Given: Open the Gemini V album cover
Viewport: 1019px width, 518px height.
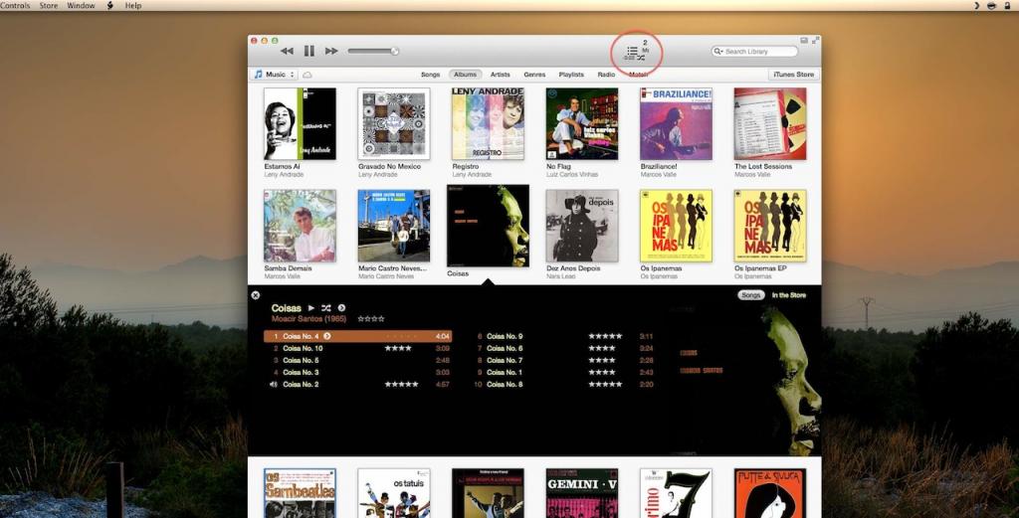Looking at the screenshot, I should [582, 493].
